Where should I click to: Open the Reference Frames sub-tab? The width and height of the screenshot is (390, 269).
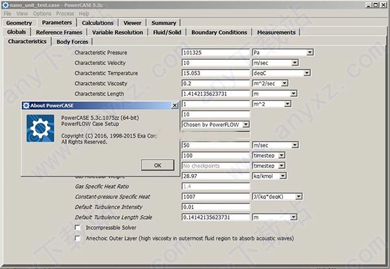(59, 32)
